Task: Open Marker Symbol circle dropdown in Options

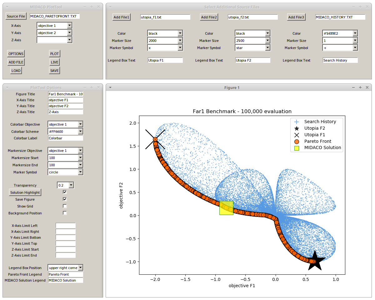Action: pos(81,172)
